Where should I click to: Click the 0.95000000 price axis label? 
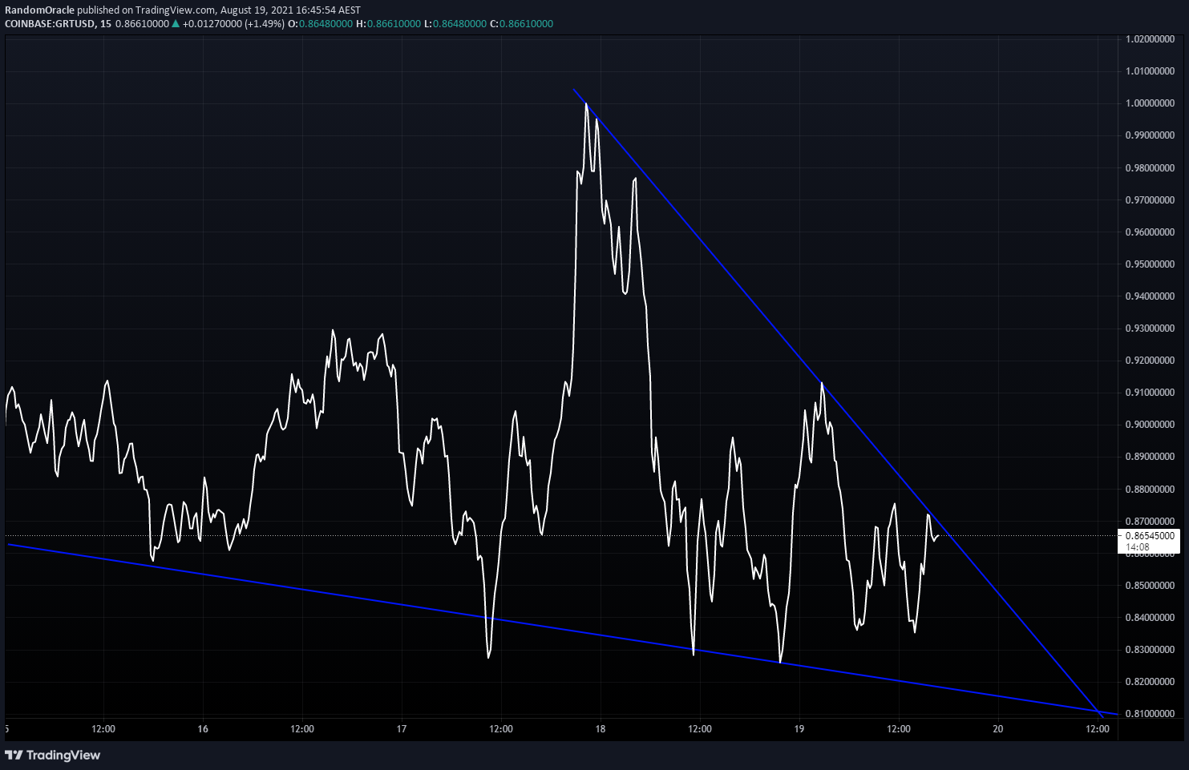1150,264
